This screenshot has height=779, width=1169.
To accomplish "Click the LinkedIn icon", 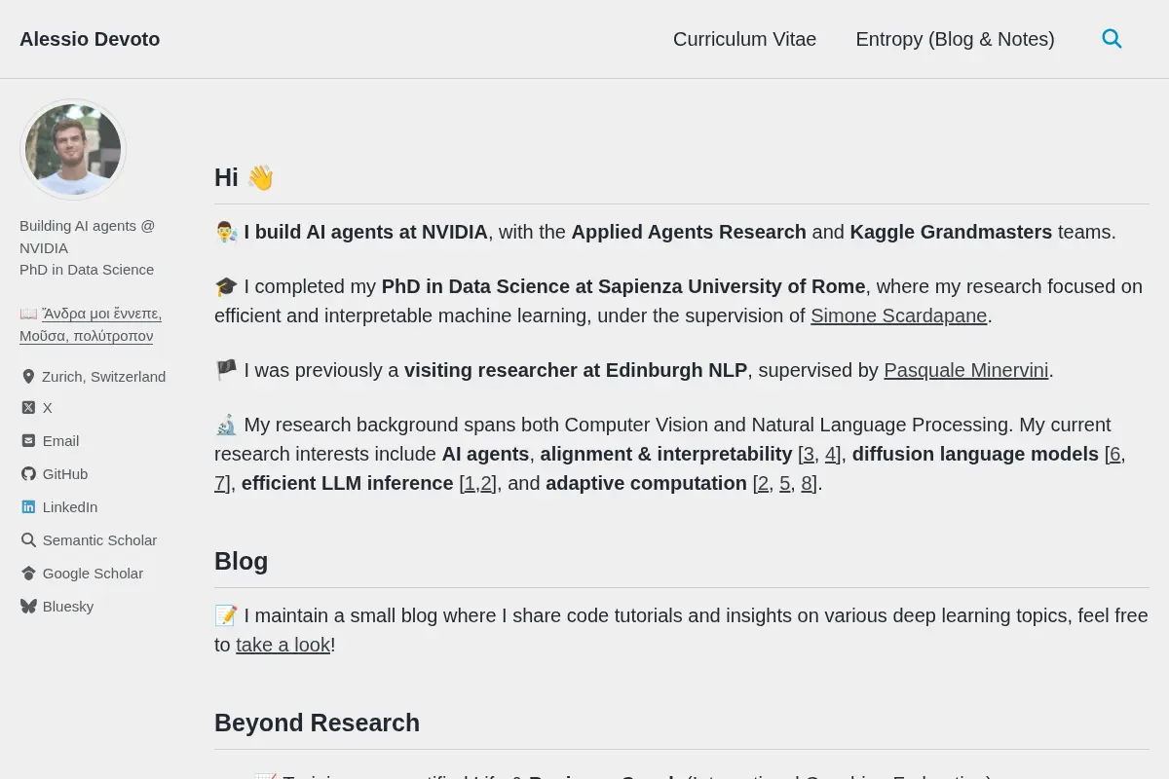I will (x=28, y=507).
